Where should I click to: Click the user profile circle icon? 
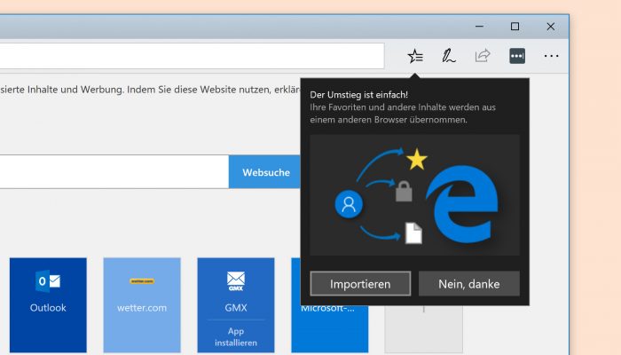point(349,204)
